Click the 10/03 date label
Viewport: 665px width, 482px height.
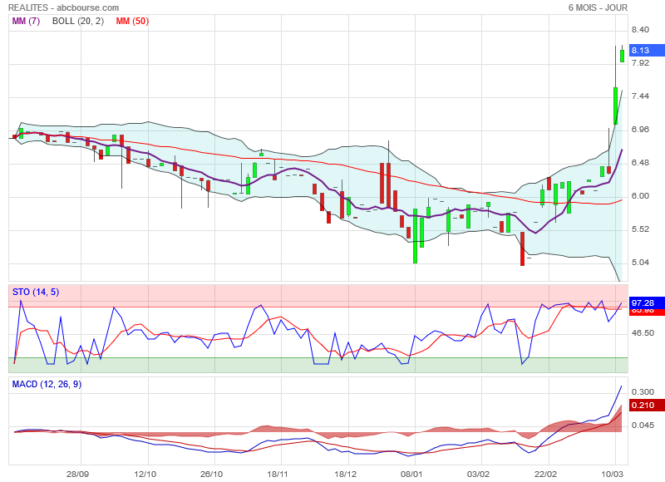[612, 474]
